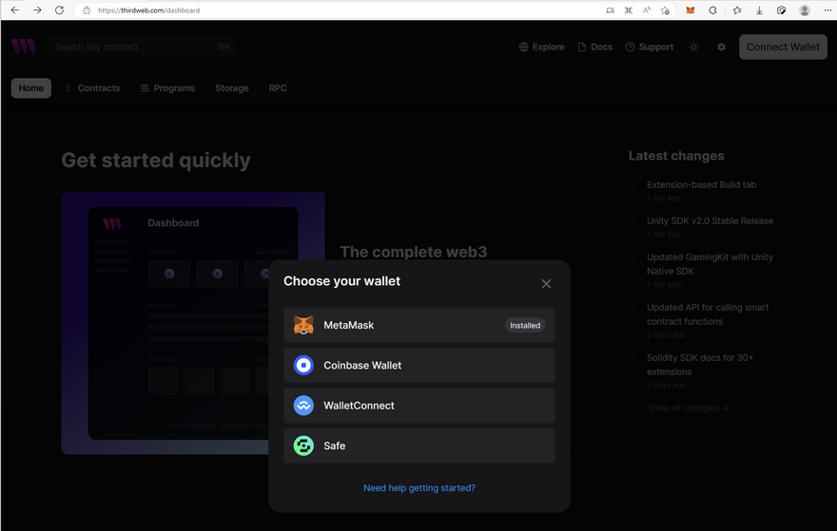Open the Explore page
This screenshot has width=837, height=531.
coord(541,47)
